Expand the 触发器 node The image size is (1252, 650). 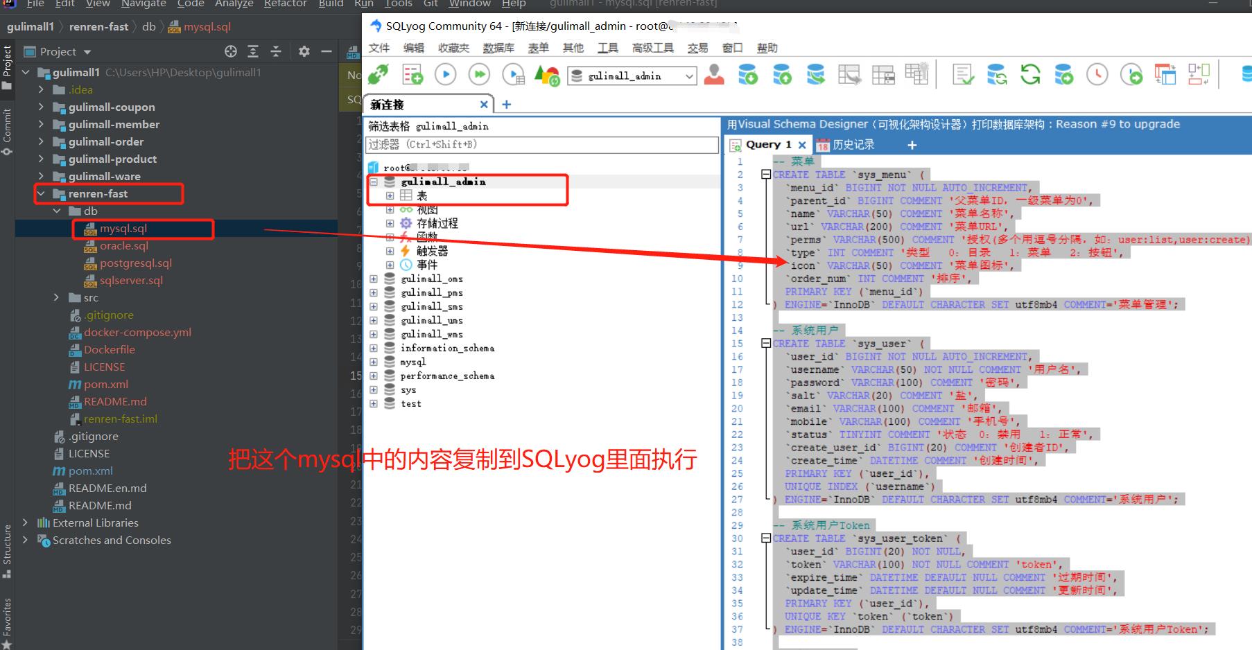390,251
